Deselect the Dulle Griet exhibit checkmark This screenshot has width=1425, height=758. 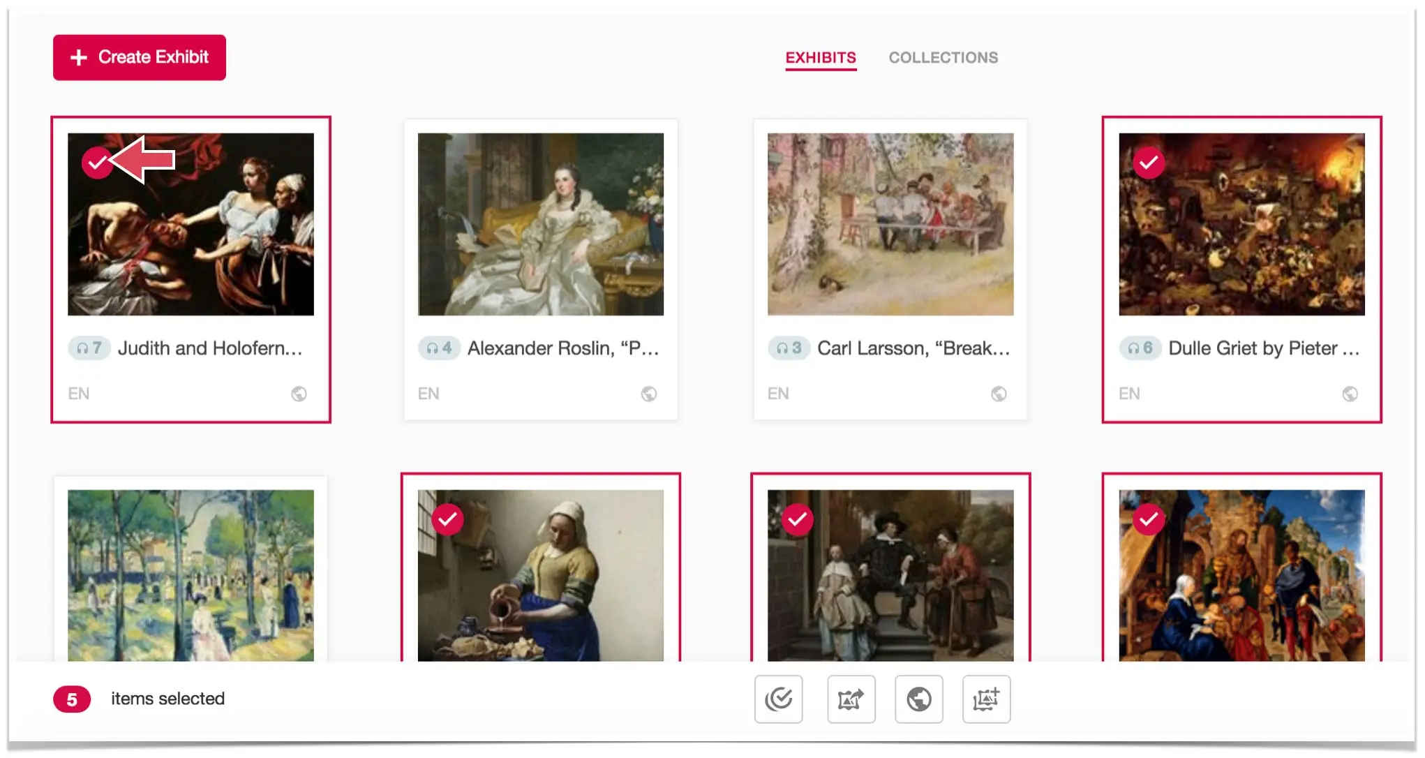(x=1149, y=163)
